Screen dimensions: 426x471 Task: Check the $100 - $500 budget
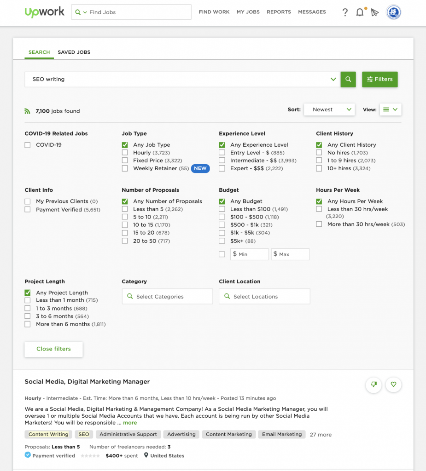(222, 217)
